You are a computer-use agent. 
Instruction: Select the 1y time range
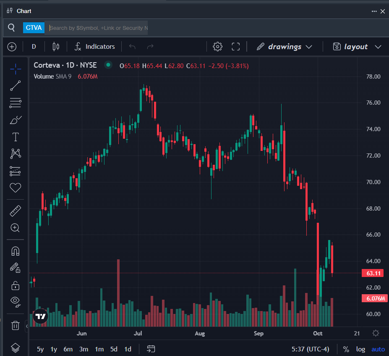click(54, 349)
